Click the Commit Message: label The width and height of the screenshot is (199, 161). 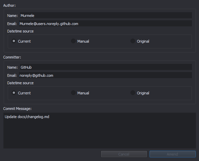coord(17,109)
